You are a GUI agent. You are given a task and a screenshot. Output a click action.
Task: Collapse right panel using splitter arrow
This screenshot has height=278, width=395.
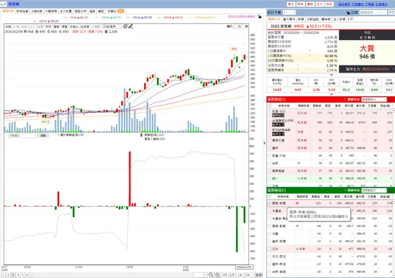(x=264, y=143)
